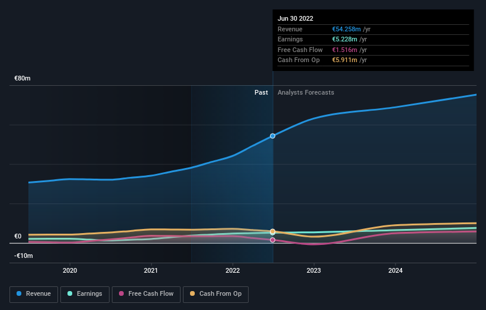
Task: Click the 2020 x-axis label
Action: (70, 270)
